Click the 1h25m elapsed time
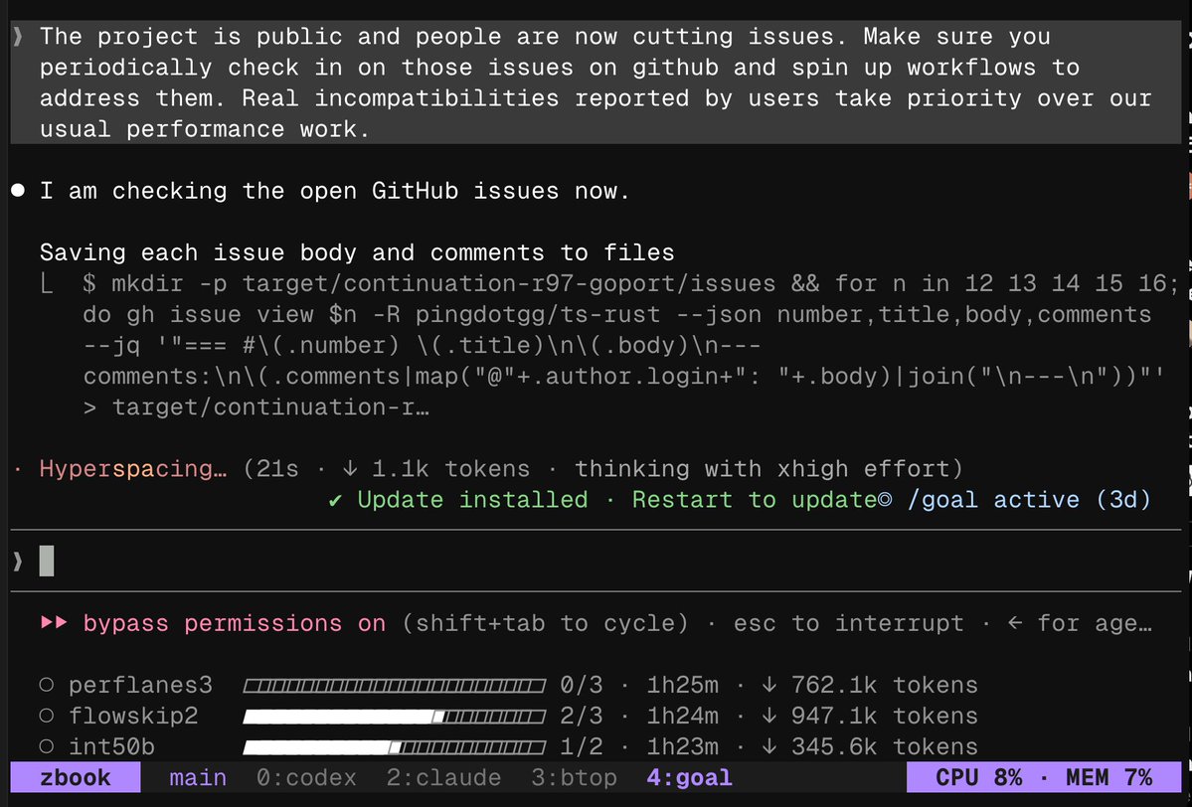Screen dimensions: 1192x807 click(683, 686)
